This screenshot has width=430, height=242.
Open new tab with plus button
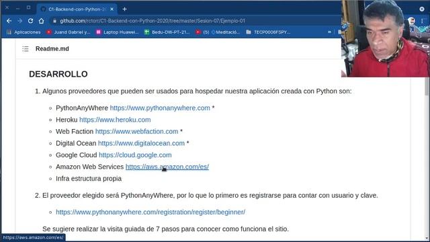coord(124,9)
